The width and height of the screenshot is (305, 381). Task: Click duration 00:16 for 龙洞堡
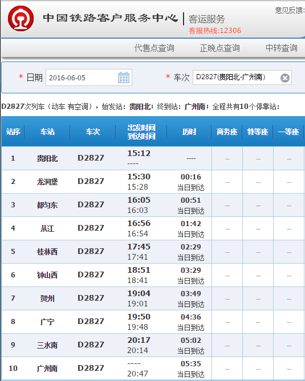[190, 177]
